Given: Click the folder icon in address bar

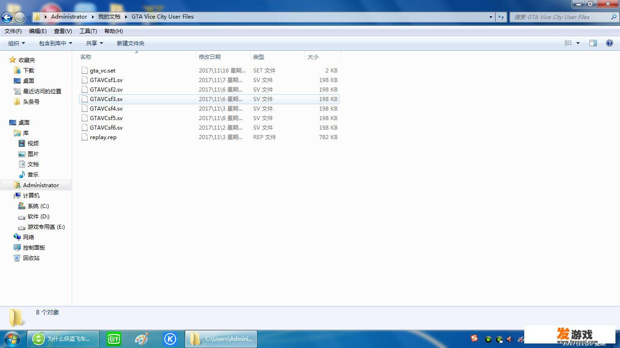Looking at the screenshot, I should tap(37, 17).
